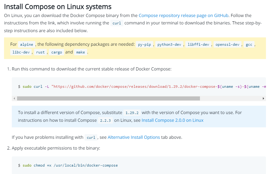Click the Install Compose on Linux systems heading

pyautogui.click(x=58, y=7)
